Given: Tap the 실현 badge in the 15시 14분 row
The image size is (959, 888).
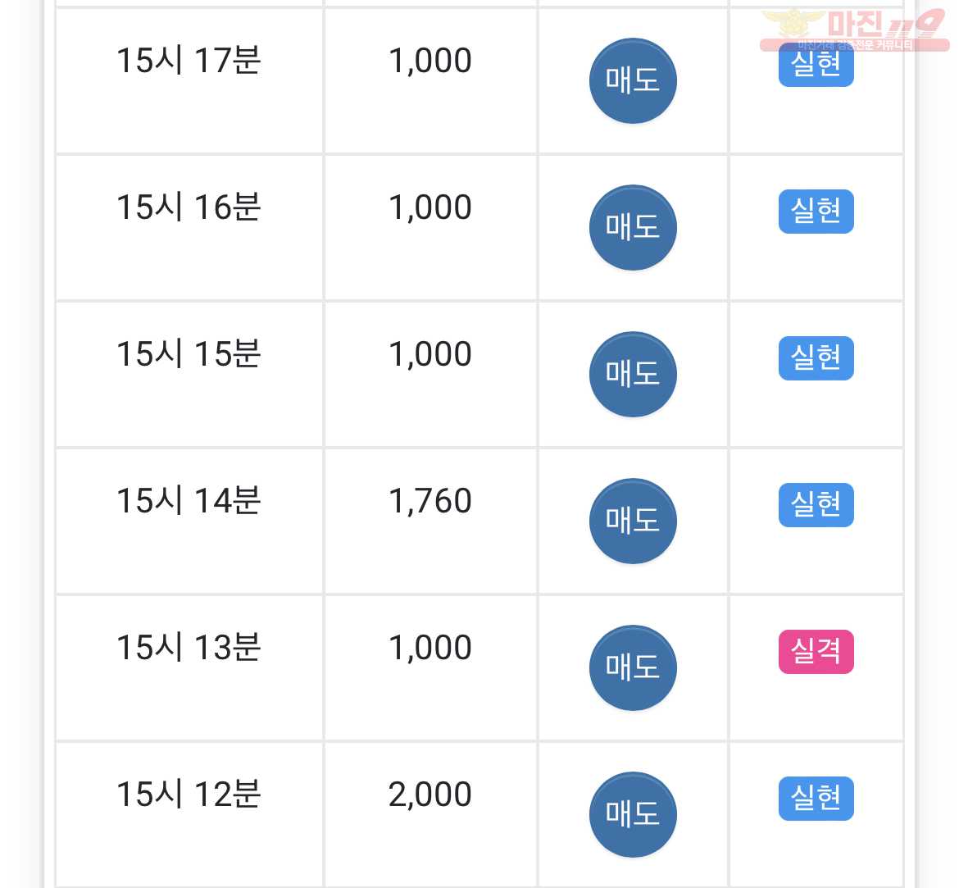Looking at the screenshot, I should 816,505.
